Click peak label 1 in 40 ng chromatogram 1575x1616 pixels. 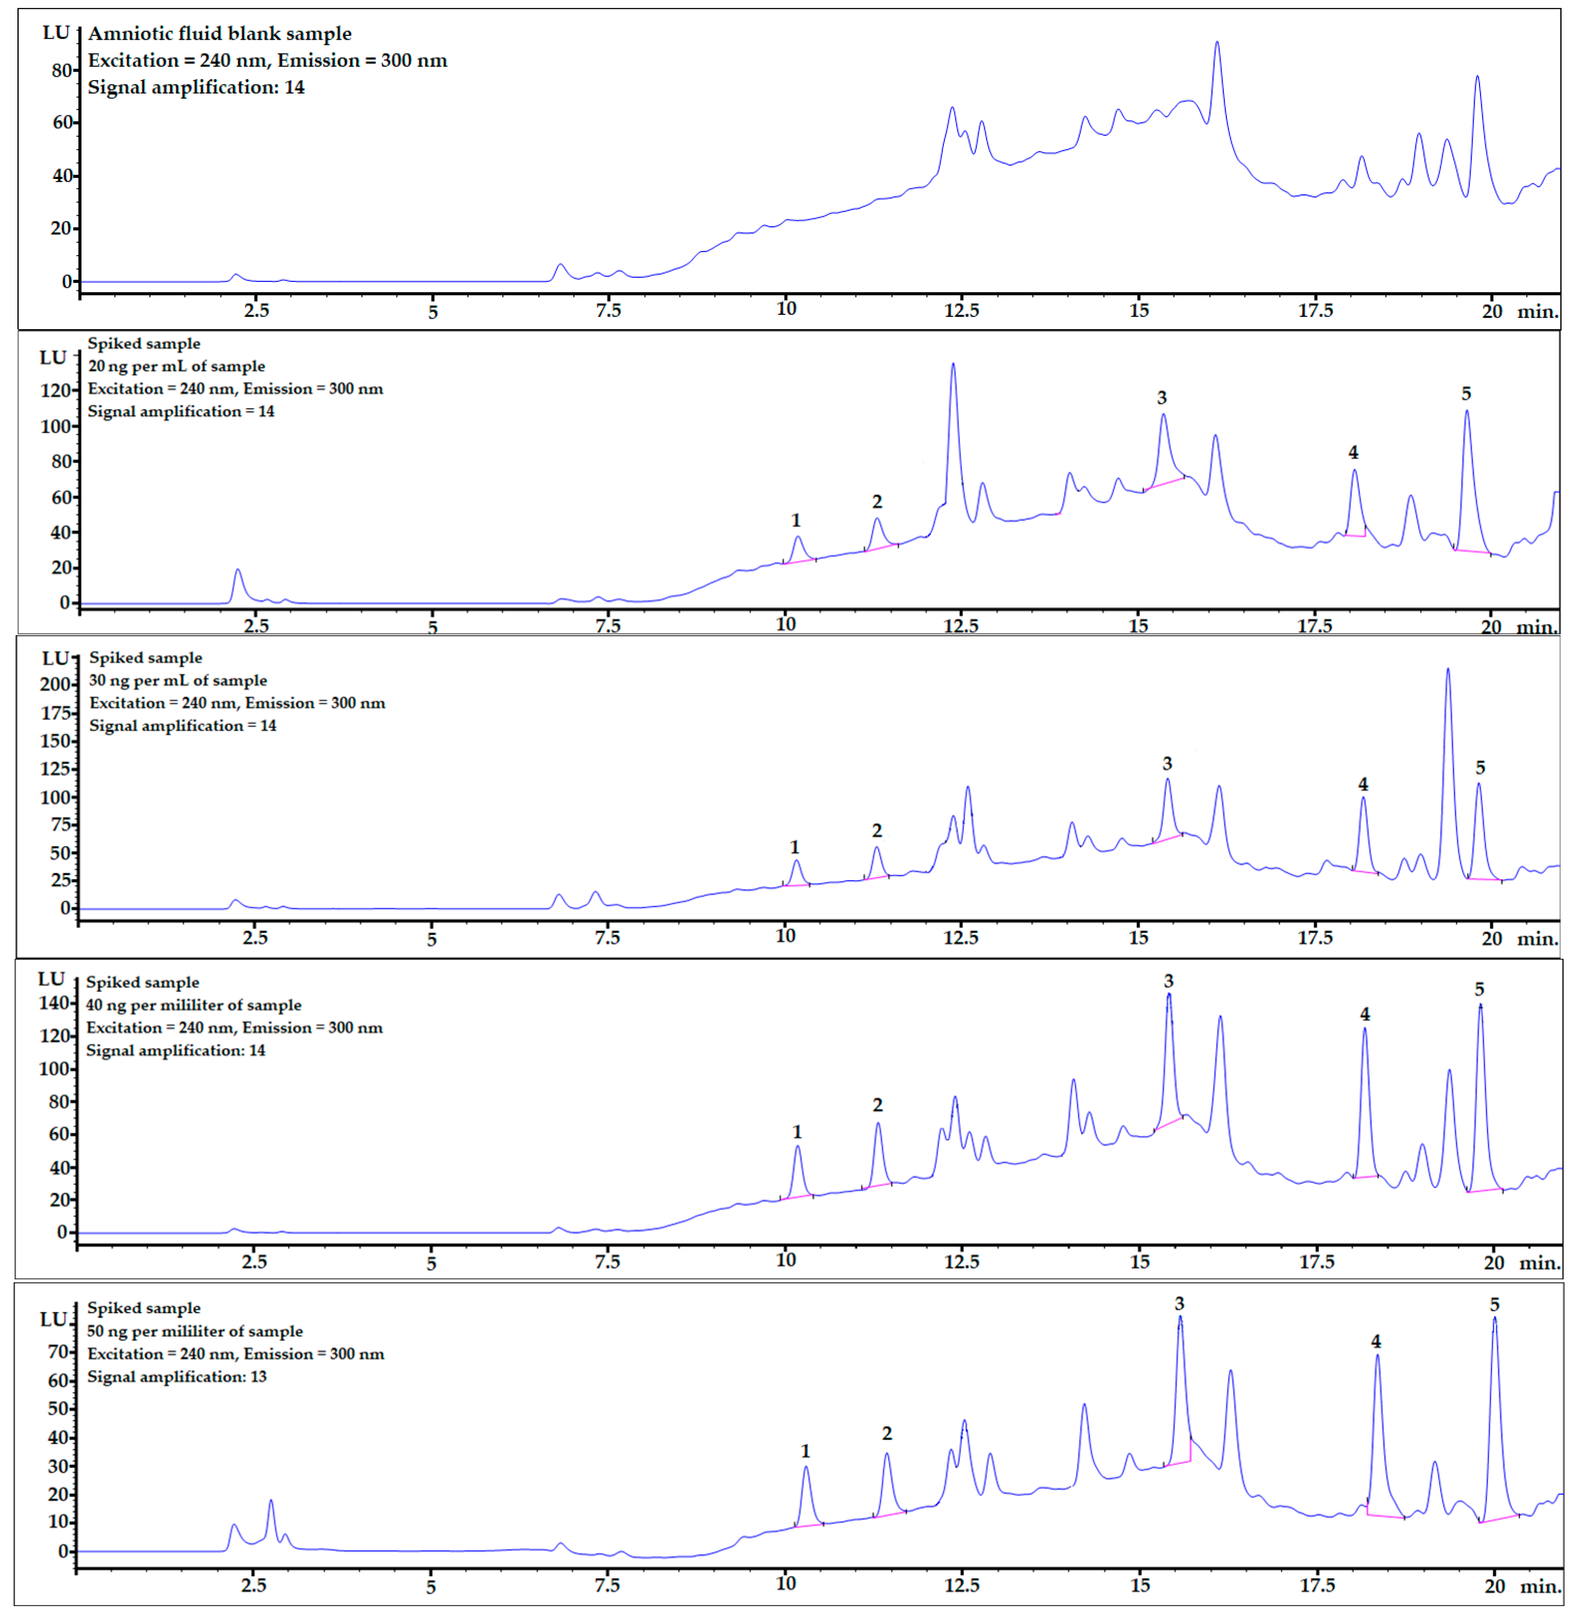coord(797,1131)
